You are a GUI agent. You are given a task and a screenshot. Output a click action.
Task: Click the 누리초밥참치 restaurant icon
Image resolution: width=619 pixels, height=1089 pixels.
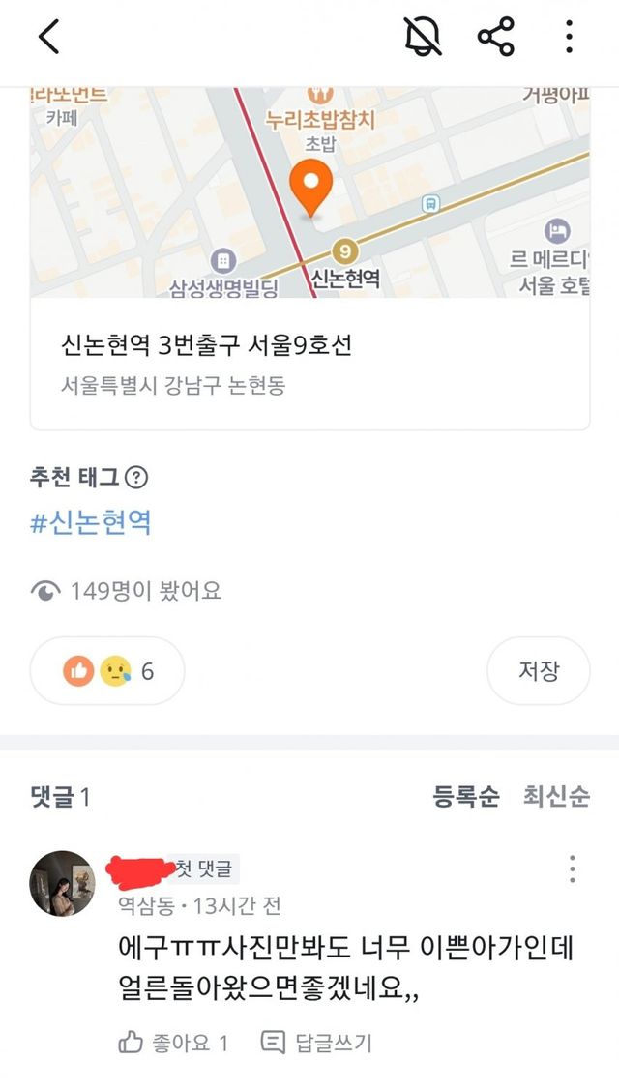(x=320, y=95)
